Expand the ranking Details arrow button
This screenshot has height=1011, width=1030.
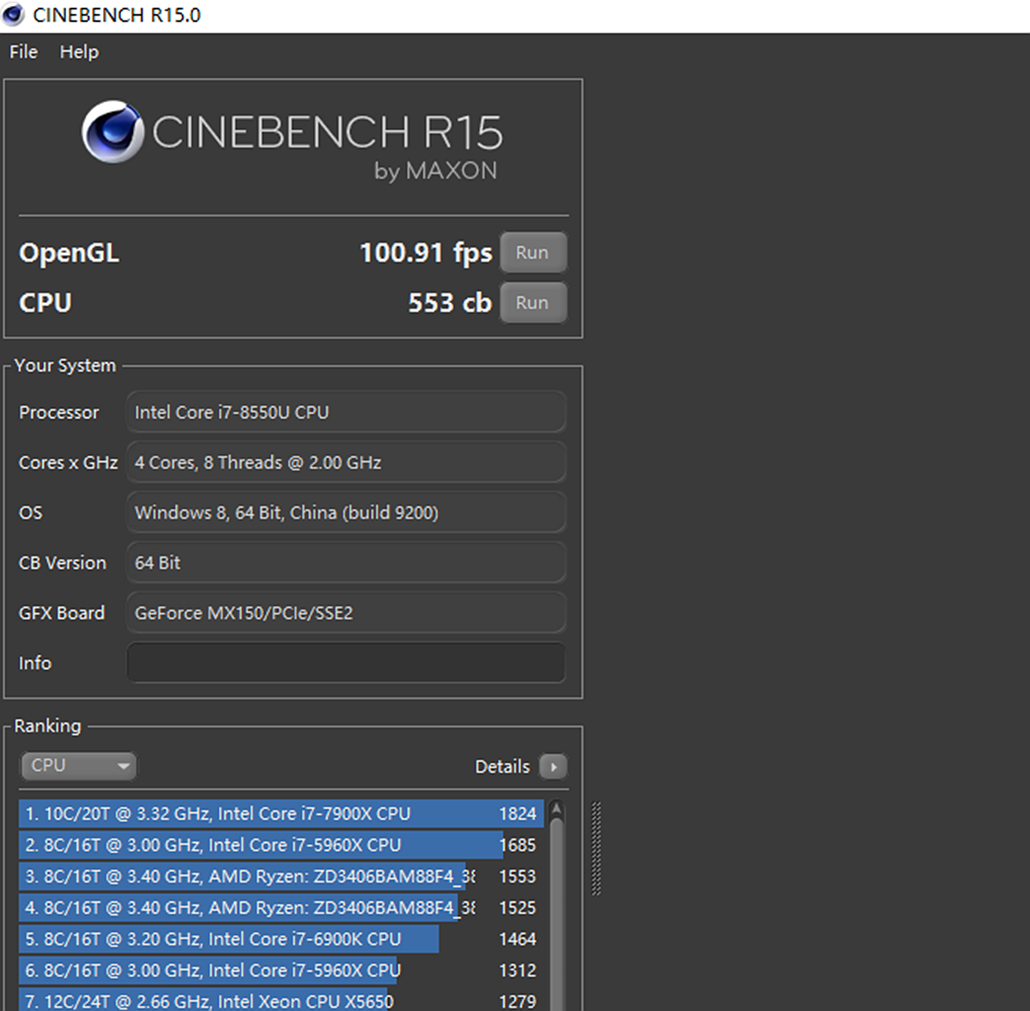pyautogui.click(x=554, y=766)
